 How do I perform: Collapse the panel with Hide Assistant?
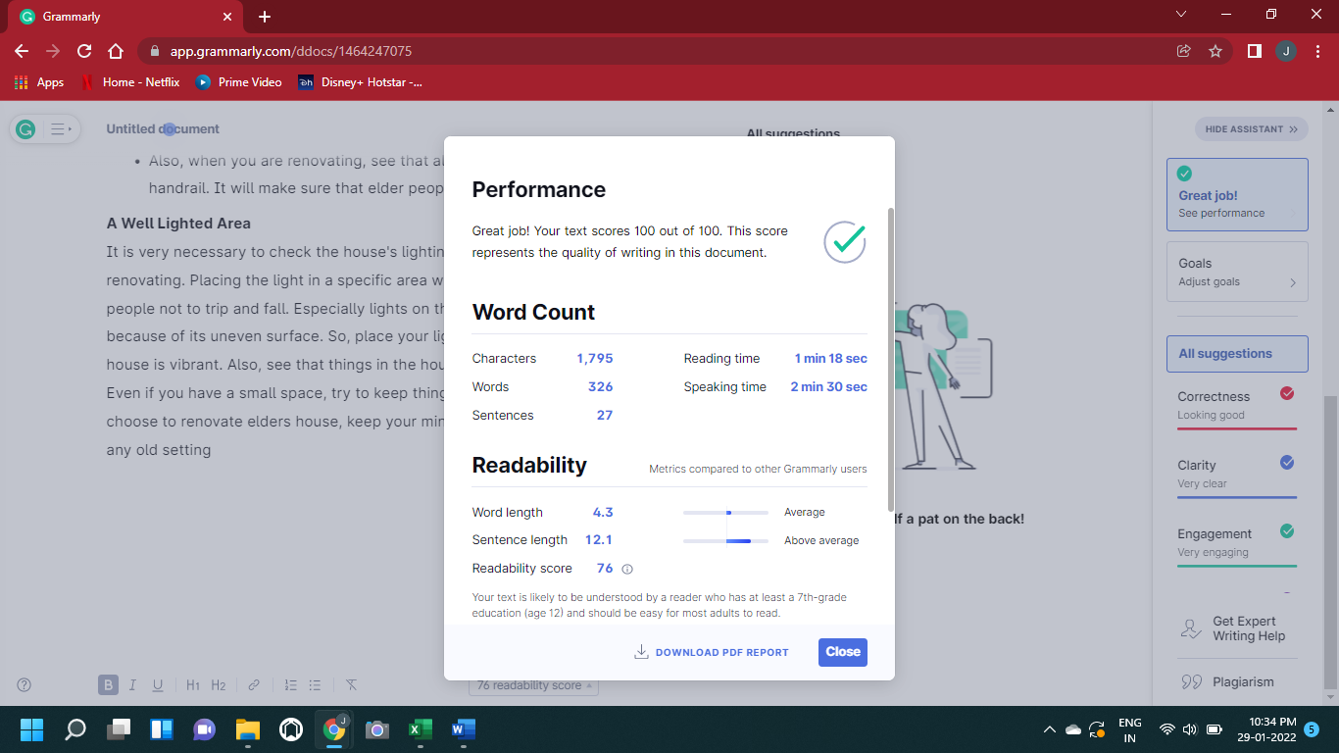point(1251,128)
